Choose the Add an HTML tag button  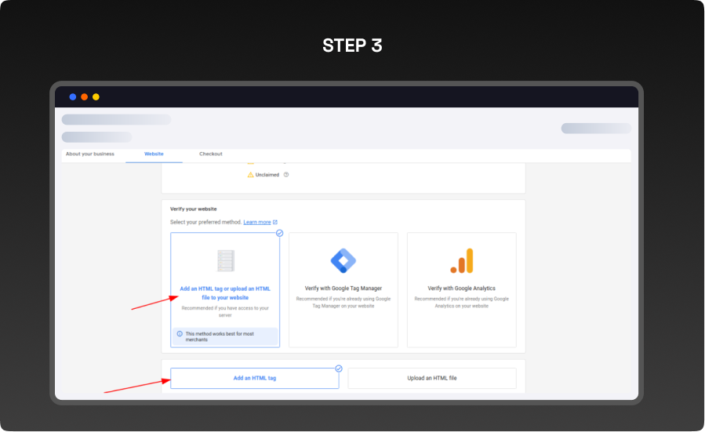click(254, 378)
